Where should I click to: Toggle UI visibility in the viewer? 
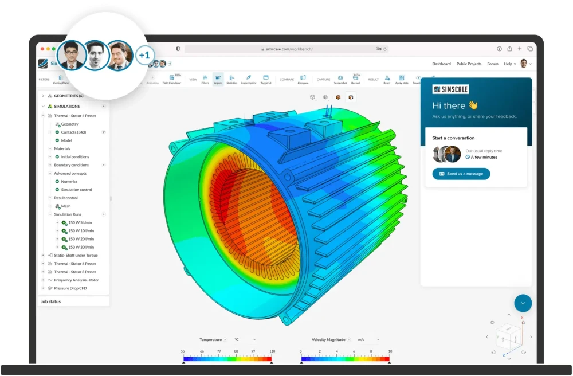tap(265, 77)
